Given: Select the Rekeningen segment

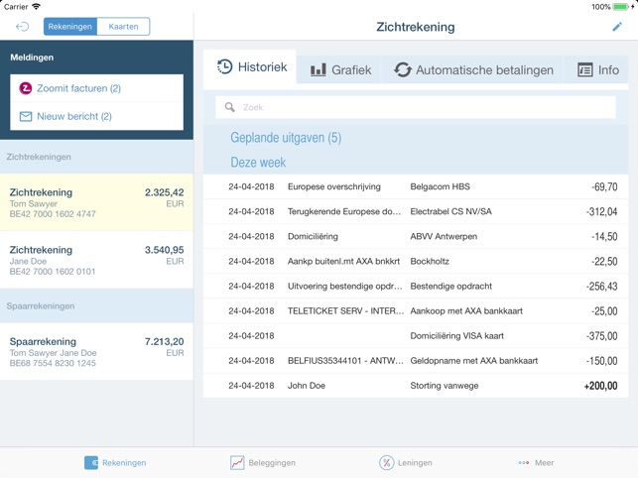Looking at the screenshot, I should (70, 27).
